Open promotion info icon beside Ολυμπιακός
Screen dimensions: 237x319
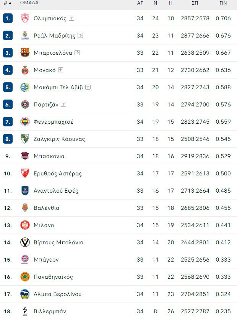pos(71,18)
